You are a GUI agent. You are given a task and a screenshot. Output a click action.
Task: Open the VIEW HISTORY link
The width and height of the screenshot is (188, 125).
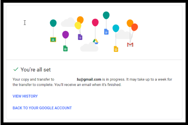(x=25, y=96)
